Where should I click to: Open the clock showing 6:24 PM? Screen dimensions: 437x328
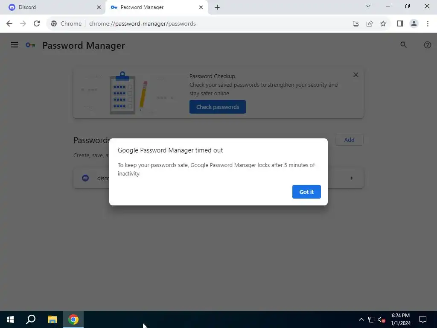click(x=401, y=319)
